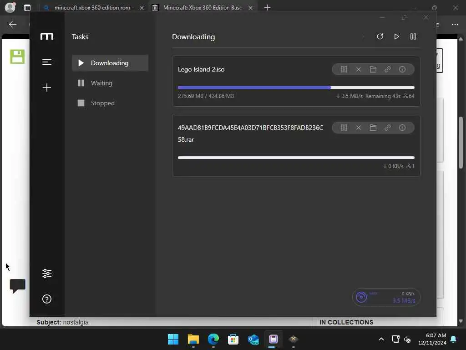Select the 49AAD81B9FCDA45E...rar file name
Screen dimensions: 466x350
pos(251,134)
